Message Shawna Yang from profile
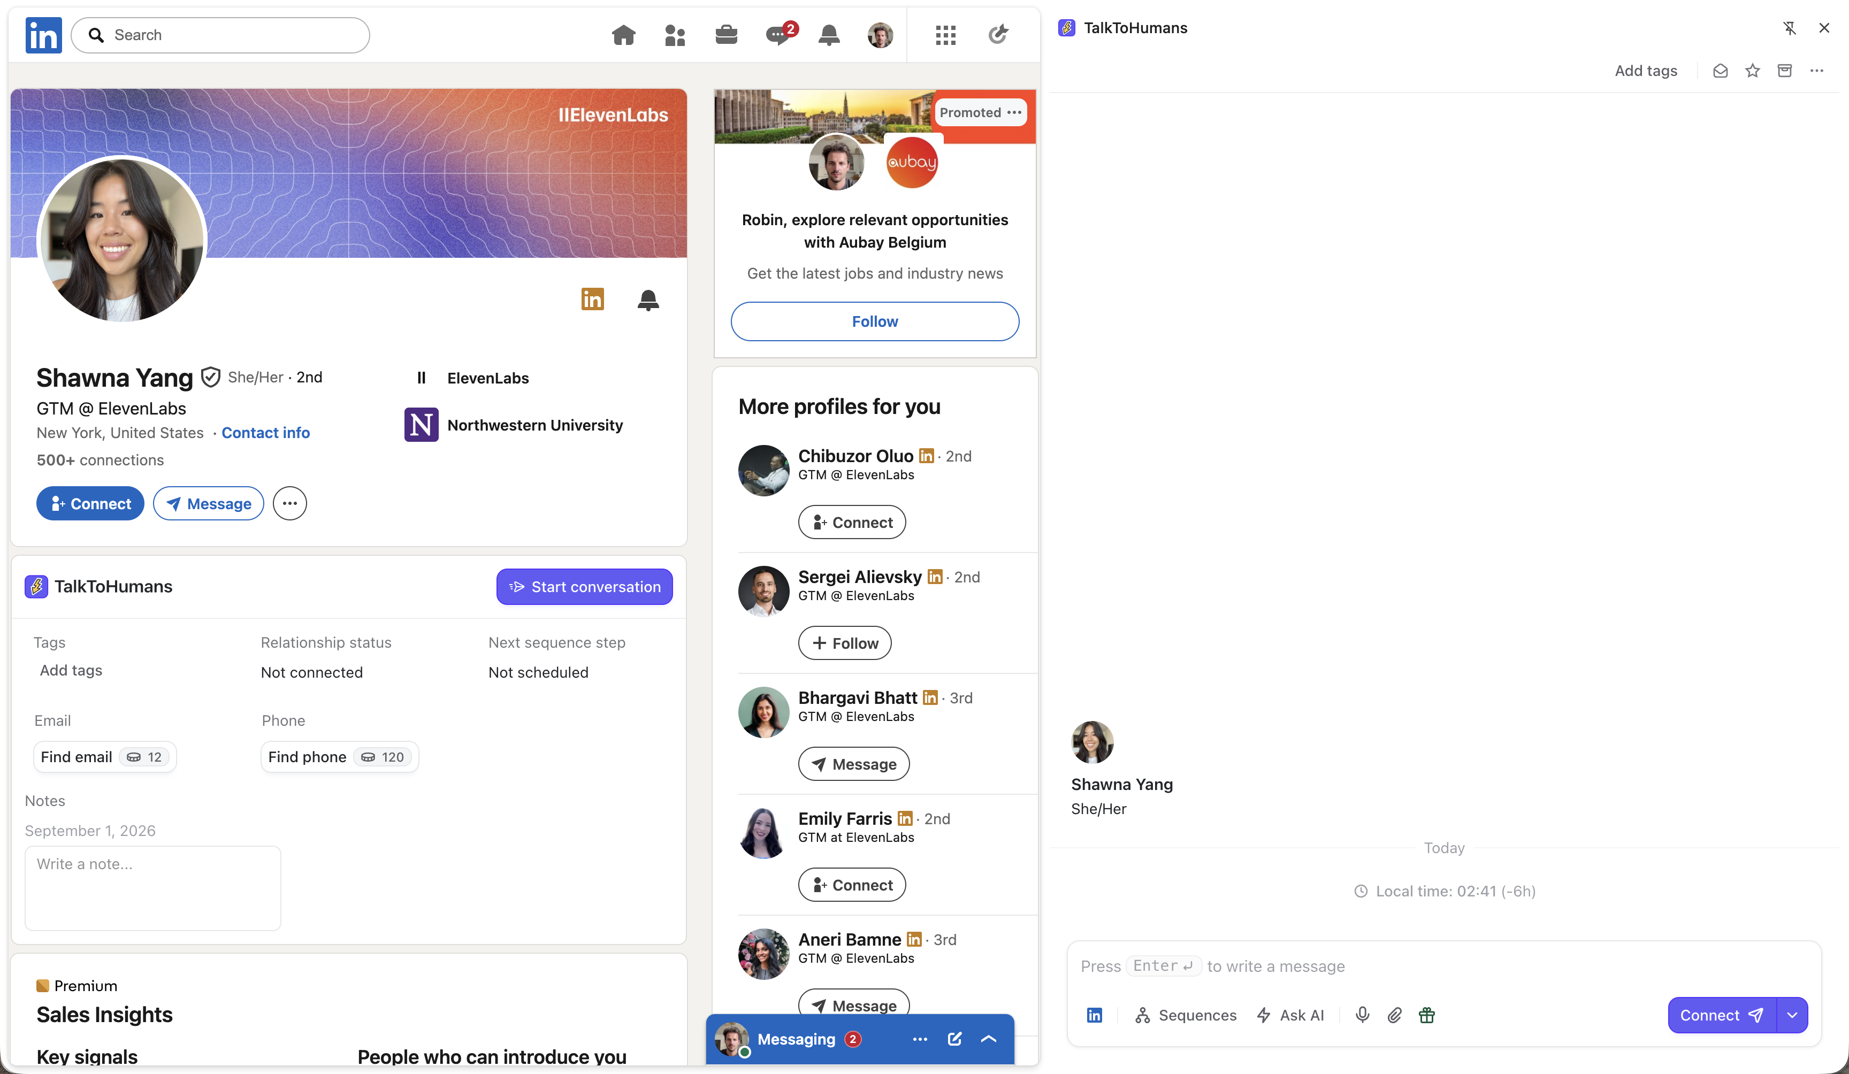 click(x=208, y=503)
